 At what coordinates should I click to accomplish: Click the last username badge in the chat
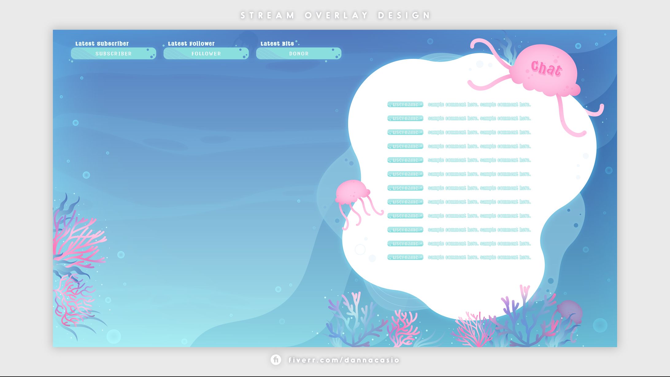[x=405, y=257]
